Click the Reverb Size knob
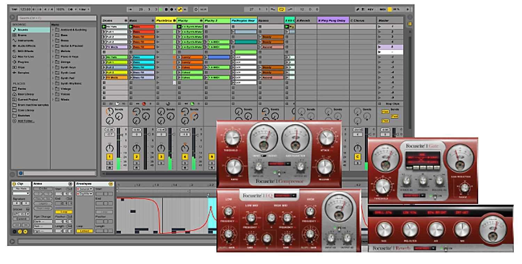 point(384,229)
